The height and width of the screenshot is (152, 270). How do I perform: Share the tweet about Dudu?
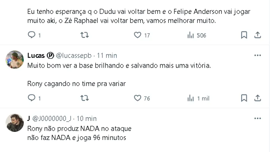(258, 35)
